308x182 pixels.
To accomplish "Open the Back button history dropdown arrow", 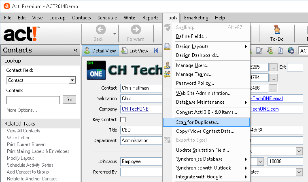I will 115,34.
